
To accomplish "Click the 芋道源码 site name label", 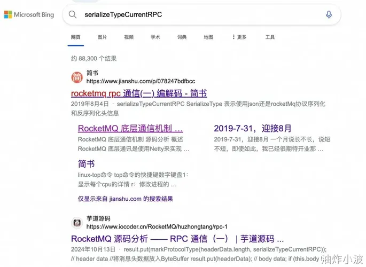I will click(x=98, y=218).
